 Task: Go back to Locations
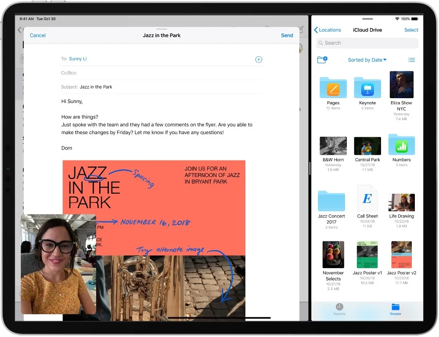click(327, 30)
